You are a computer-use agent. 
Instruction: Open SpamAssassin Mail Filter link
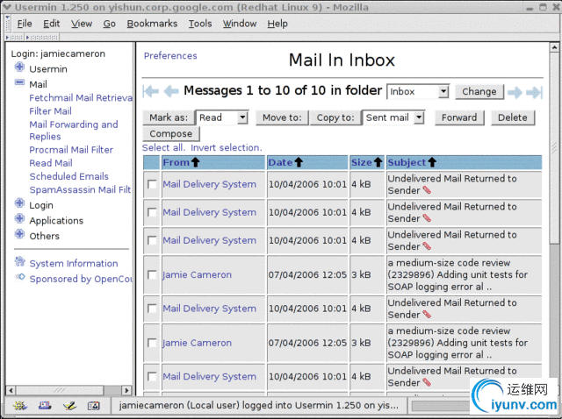[x=80, y=189]
